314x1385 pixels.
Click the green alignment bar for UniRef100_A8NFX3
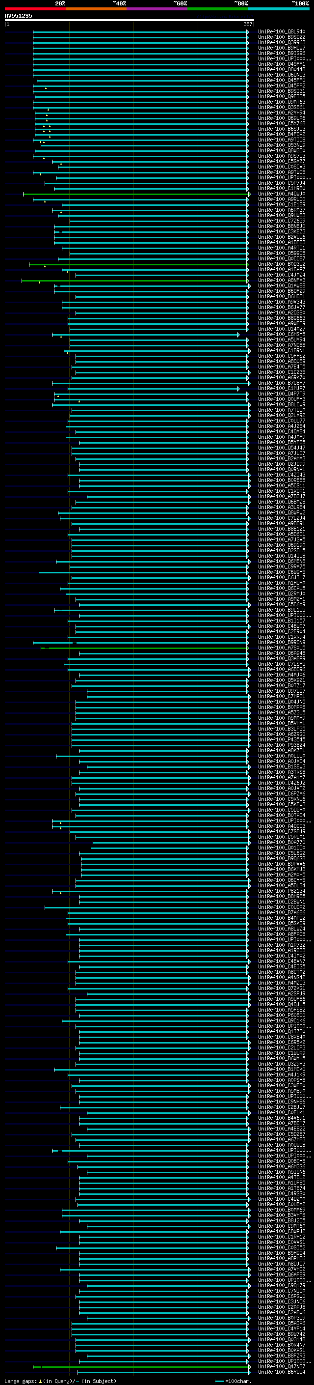[x=135, y=281]
